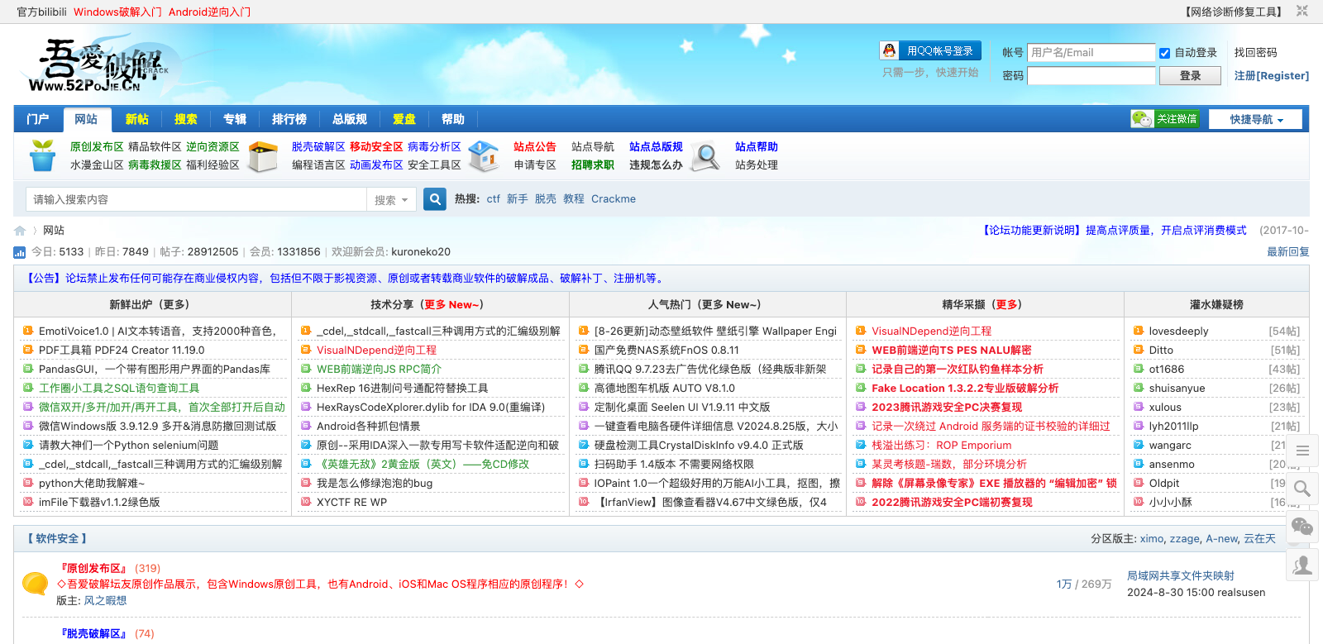Click the blue statistics chart icon
This screenshot has width=1323, height=644.
click(20, 252)
